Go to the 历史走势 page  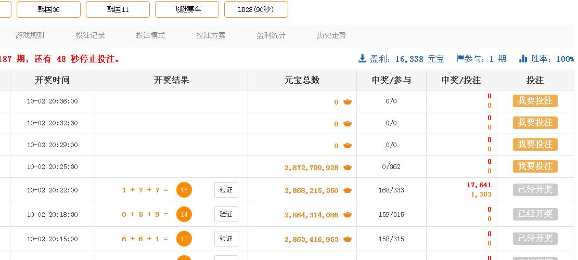coord(331,35)
